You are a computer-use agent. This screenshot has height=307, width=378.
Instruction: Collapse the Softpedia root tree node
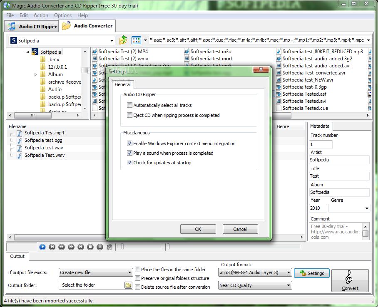pyautogui.click(x=27, y=52)
